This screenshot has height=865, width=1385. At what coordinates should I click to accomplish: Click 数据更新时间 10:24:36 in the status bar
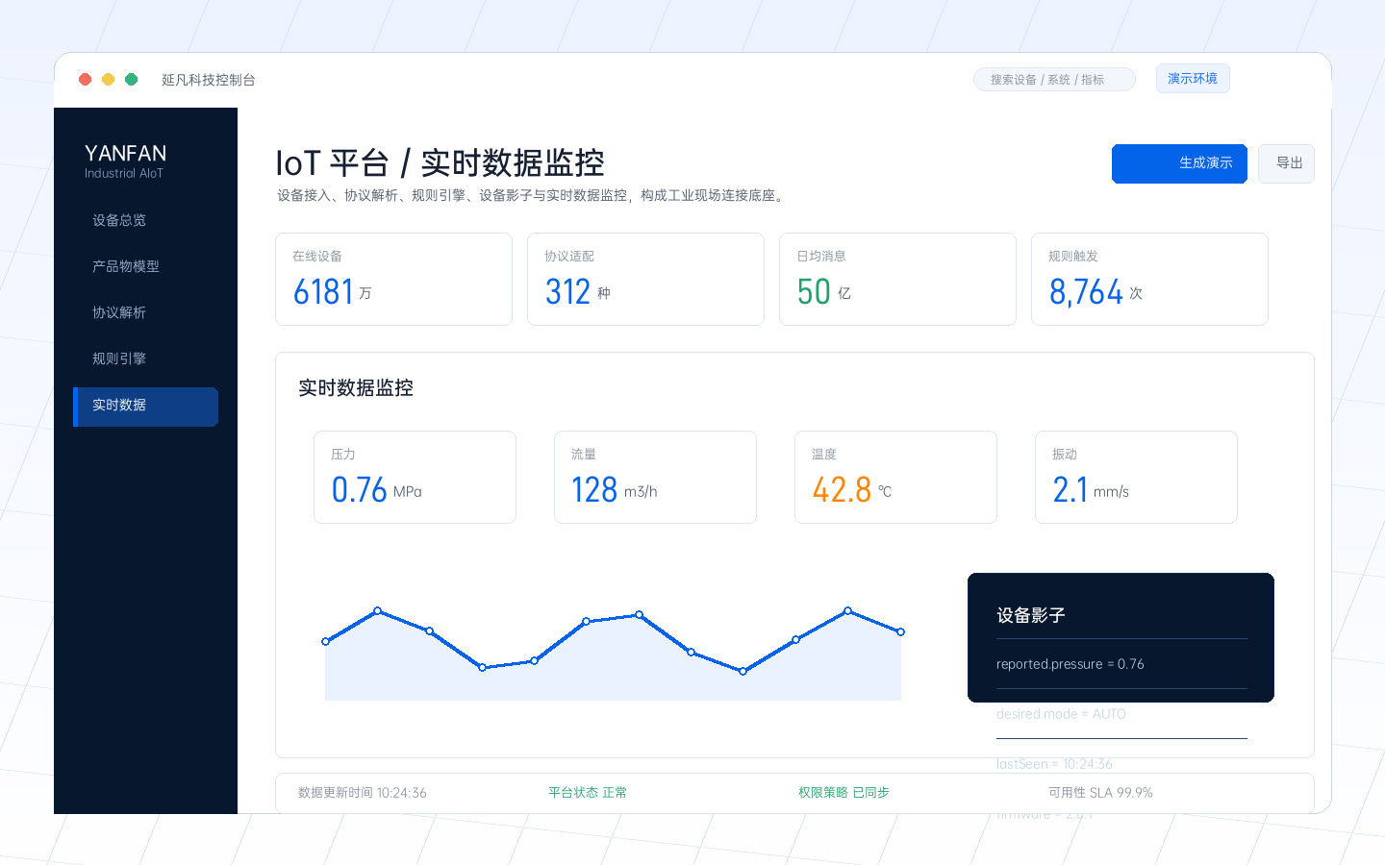coord(363,793)
